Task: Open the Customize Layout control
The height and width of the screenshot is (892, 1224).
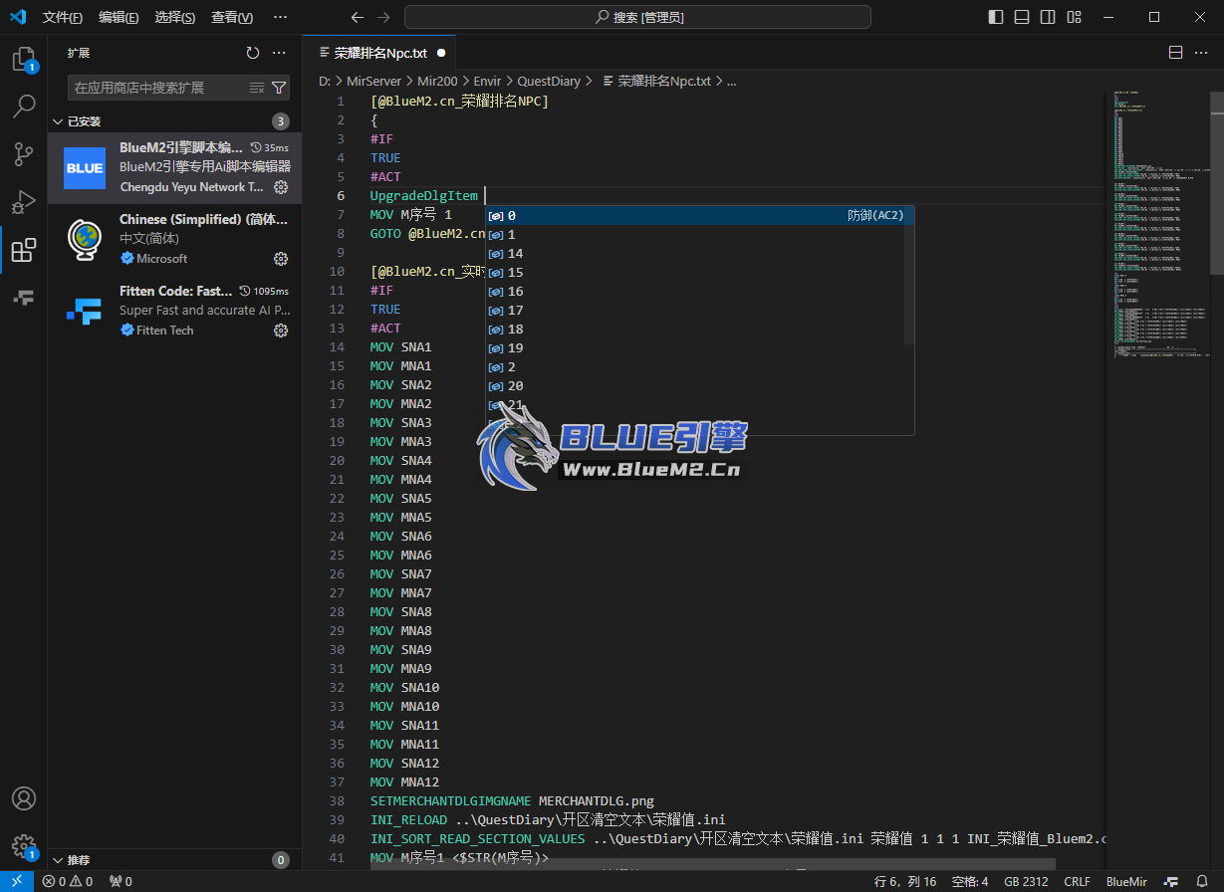Action: point(1074,17)
